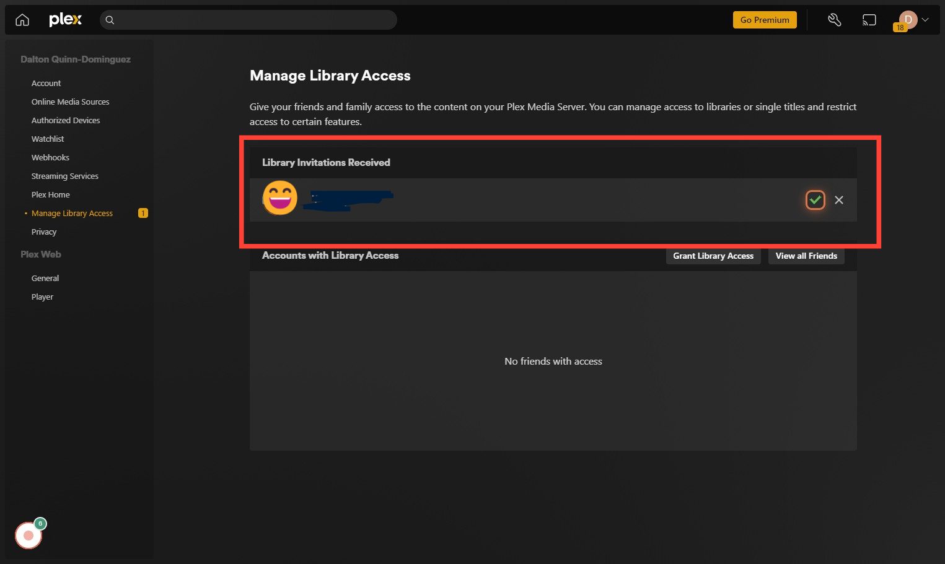Open Privacy settings
The height and width of the screenshot is (564, 945).
coord(44,232)
